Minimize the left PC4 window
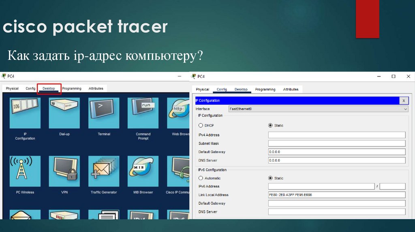This screenshot has height=232, width=415. click(180, 76)
